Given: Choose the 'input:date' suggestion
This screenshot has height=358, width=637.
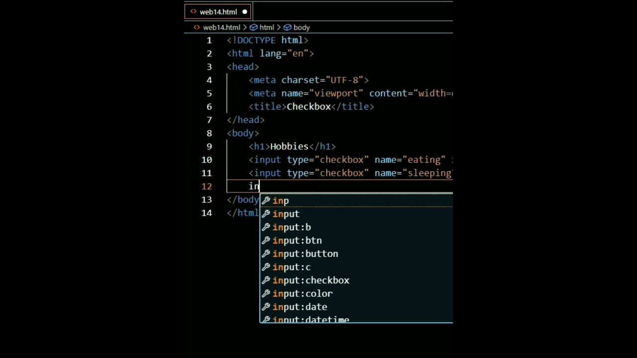Looking at the screenshot, I should pos(356,307).
